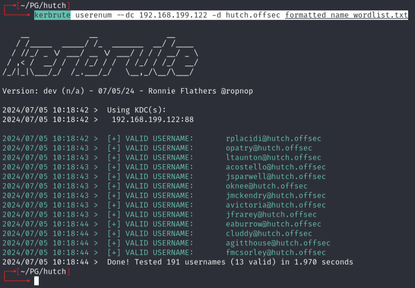Click 'Done! Tested 191 usernames' summary text
415x288 pixels.
(166, 262)
